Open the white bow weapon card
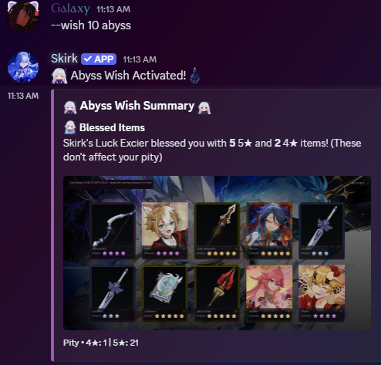This screenshot has width=381, height=365. 112,231
